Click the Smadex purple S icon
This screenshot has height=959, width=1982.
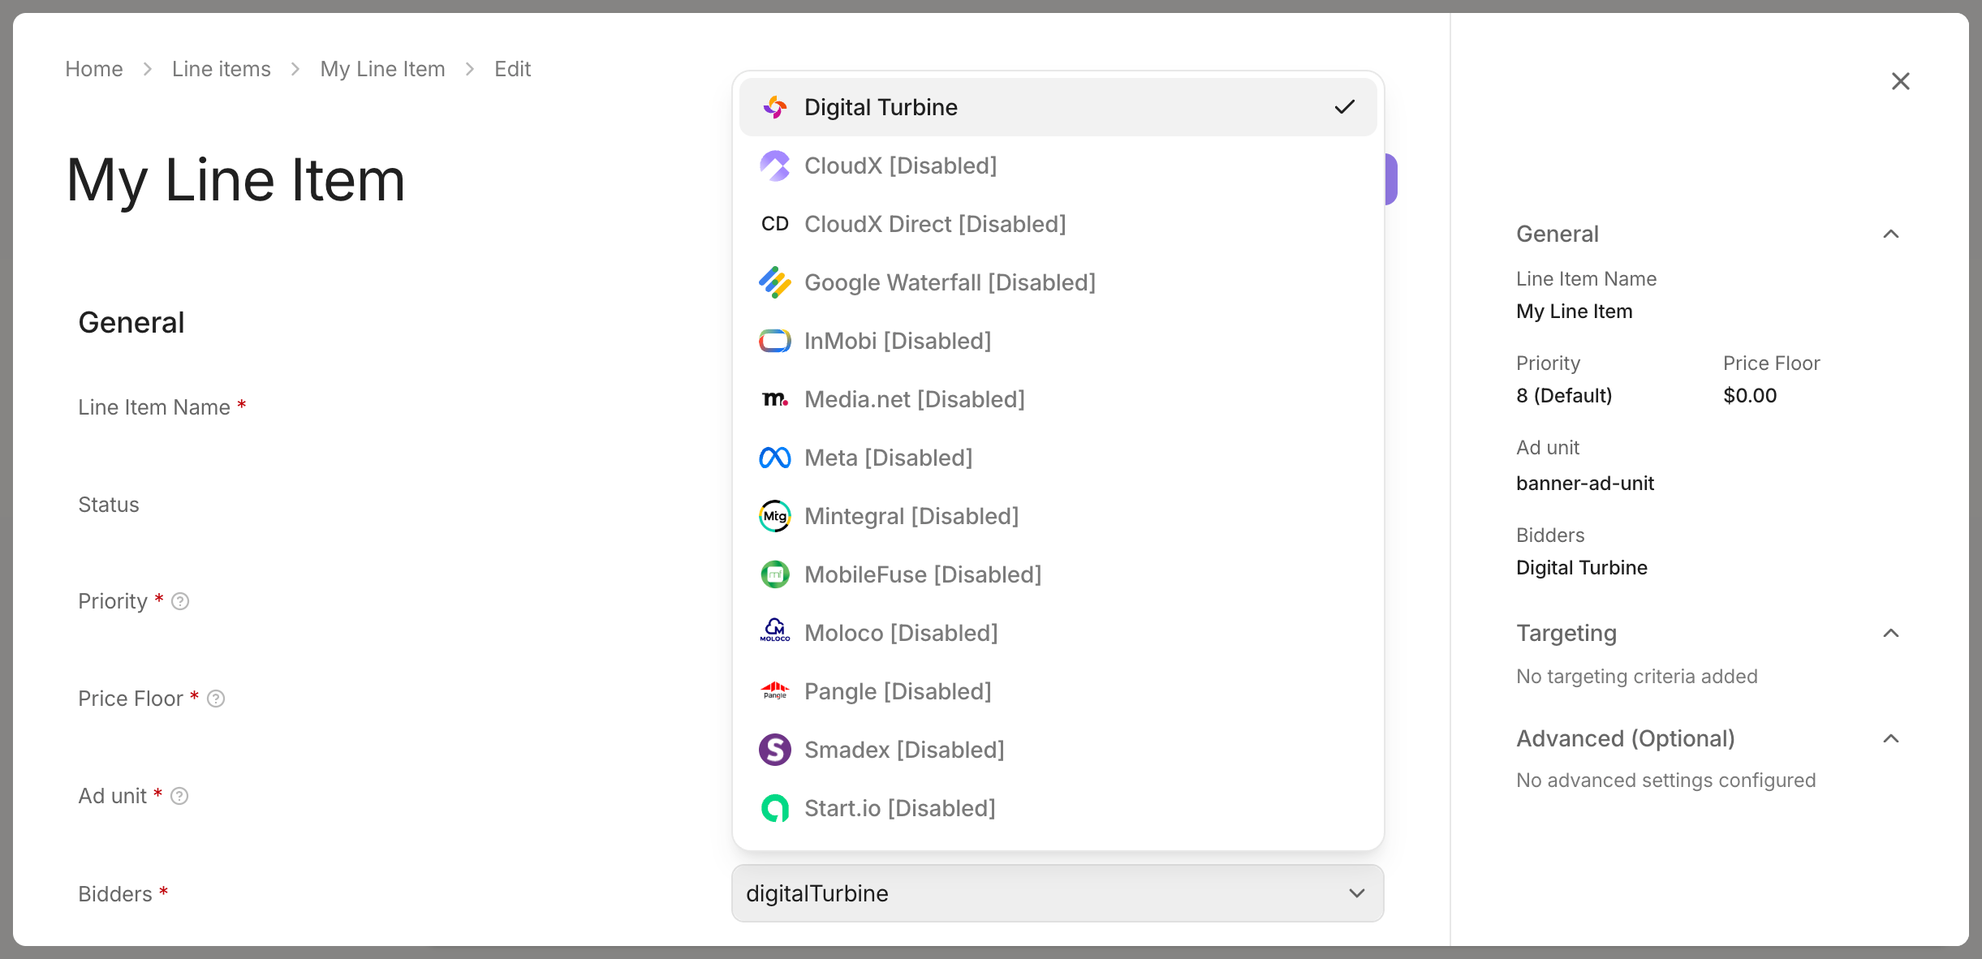click(x=775, y=750)
